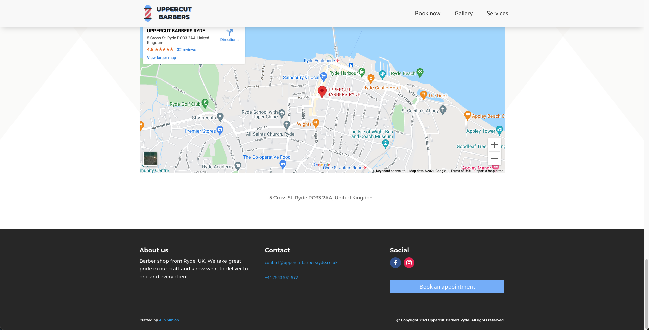Image resolution: width=649 pixels, height=330 pixels.
Task: Click the copyright notice text
Action: (450, 320)
